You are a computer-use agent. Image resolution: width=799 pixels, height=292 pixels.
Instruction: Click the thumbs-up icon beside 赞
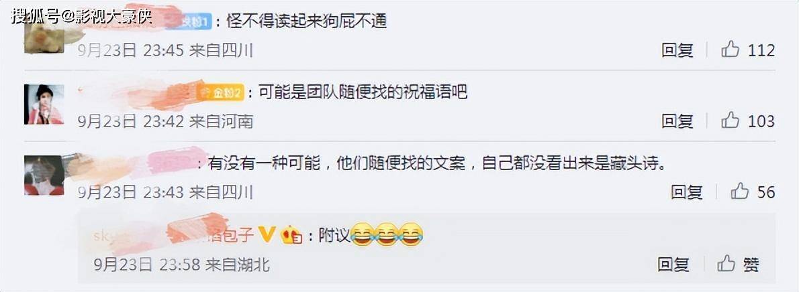pos(726,263)
